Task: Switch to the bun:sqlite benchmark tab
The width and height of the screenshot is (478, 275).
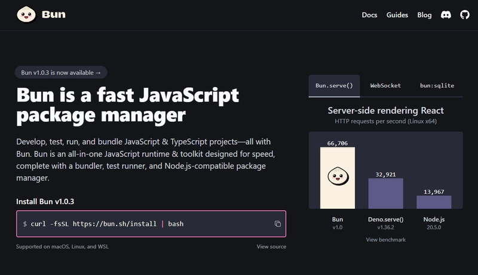Action: (x=437, y=86)
